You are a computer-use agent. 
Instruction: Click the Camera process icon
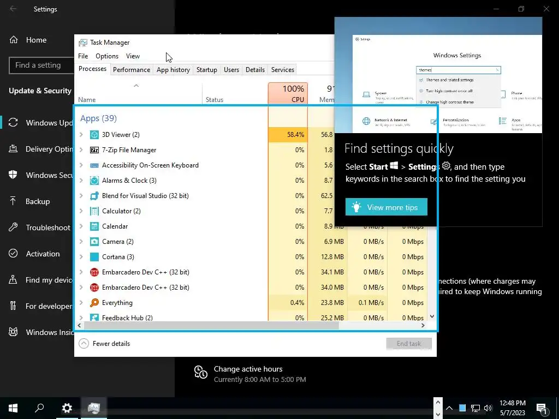click(x=94, y=242)
